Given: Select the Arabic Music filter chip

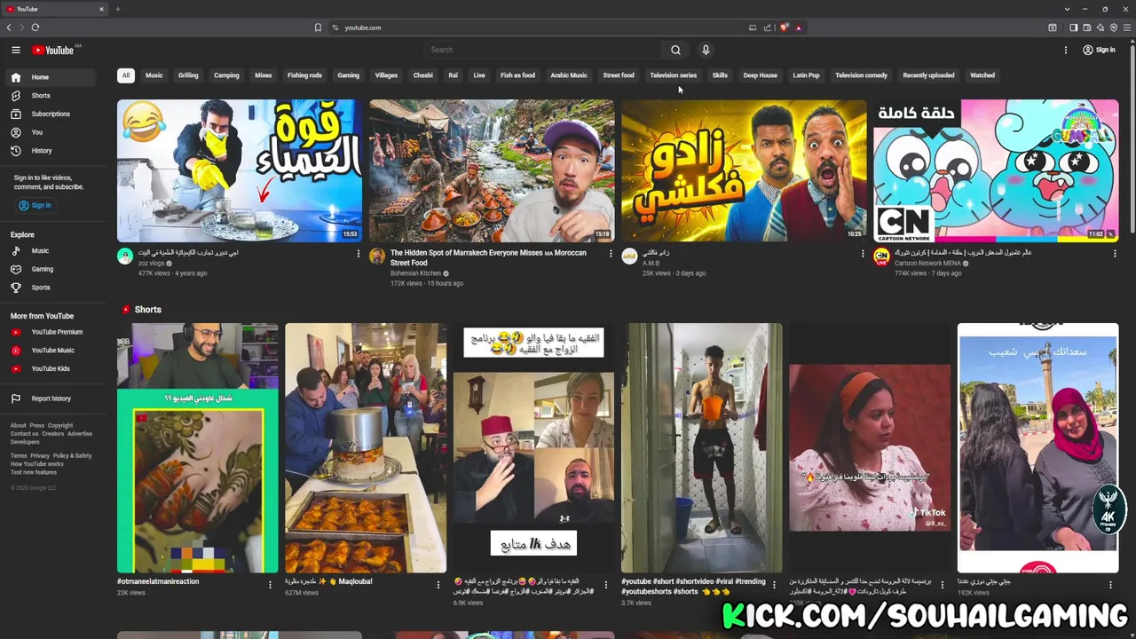Looking at the screenshot, I should coord(569,75).
